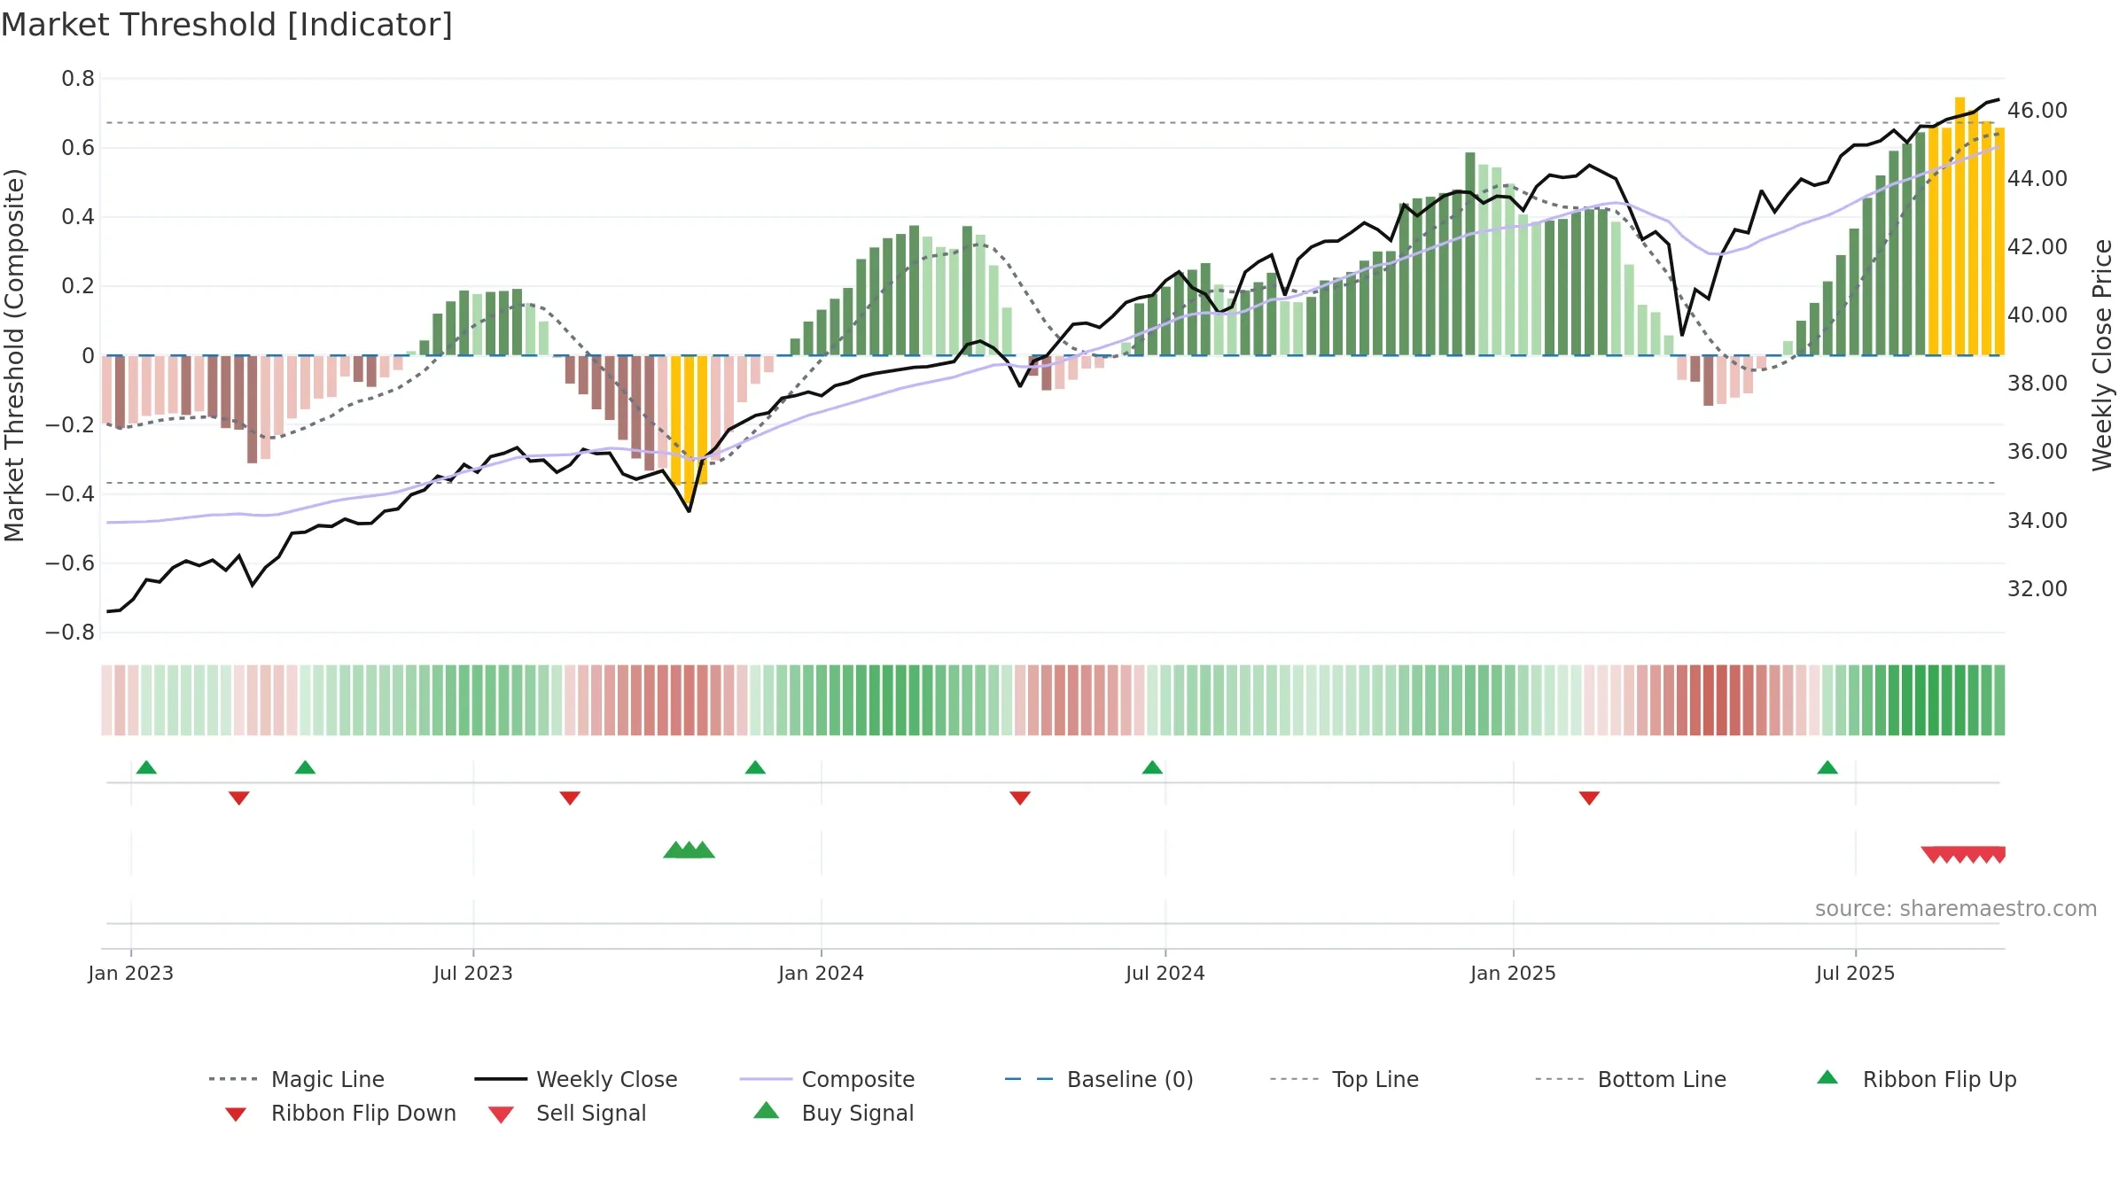The height and width of the screenshot is (1196, 2127).
Task: Toggle the Magic Line legend entry
Action: click(x=296, y=1079)
